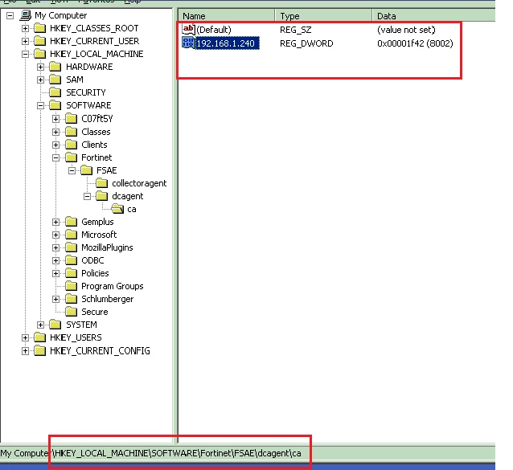513x470 pixels.
Task: Click the Classes folder icon
Action: tap(71, 132)
